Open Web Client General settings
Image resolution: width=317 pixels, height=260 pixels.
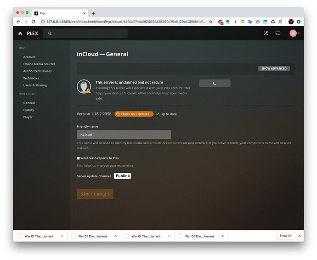[29, 103]
